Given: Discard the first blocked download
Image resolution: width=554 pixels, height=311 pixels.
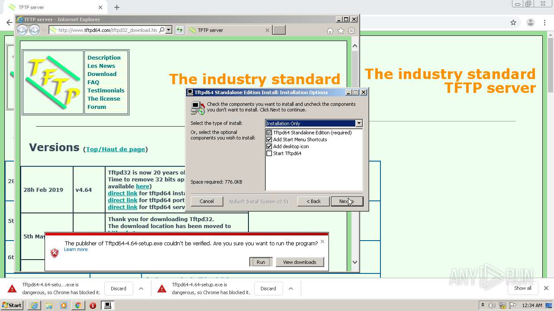Looking at the screenshot, I should click(119, 289).
